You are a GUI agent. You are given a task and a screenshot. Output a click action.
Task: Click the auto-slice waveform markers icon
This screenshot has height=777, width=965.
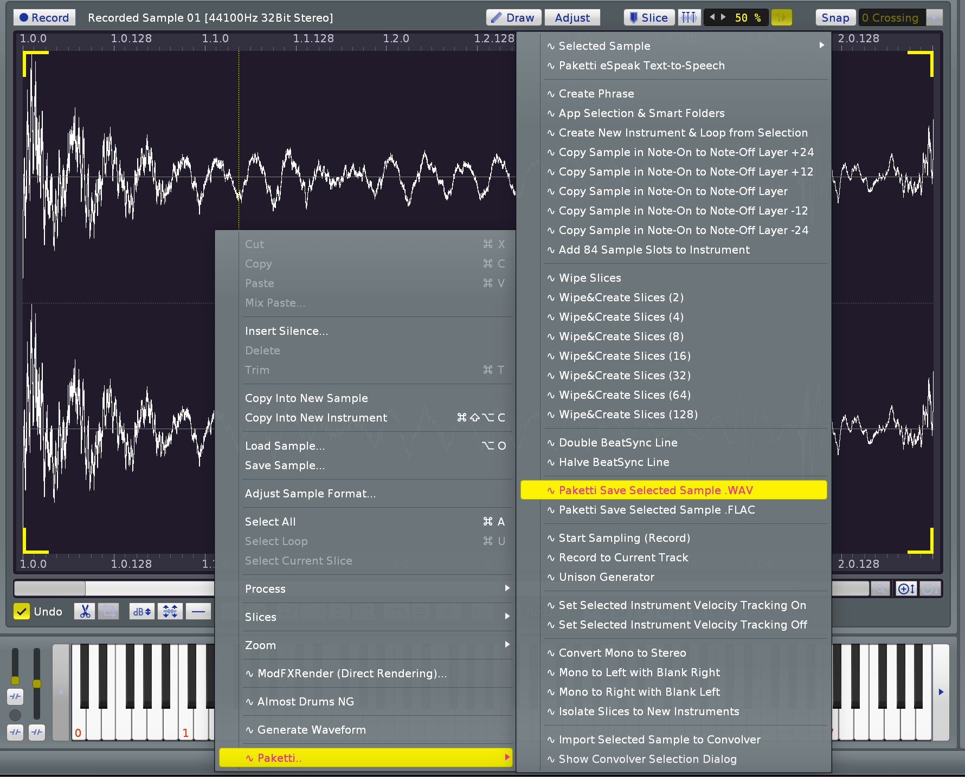[689, 18]
